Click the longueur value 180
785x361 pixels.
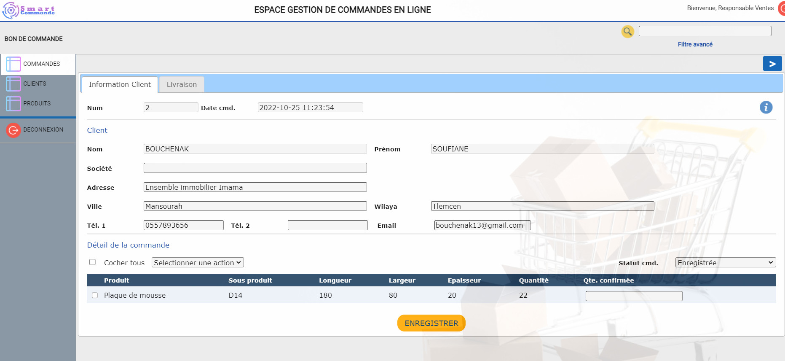pos(325,295)
